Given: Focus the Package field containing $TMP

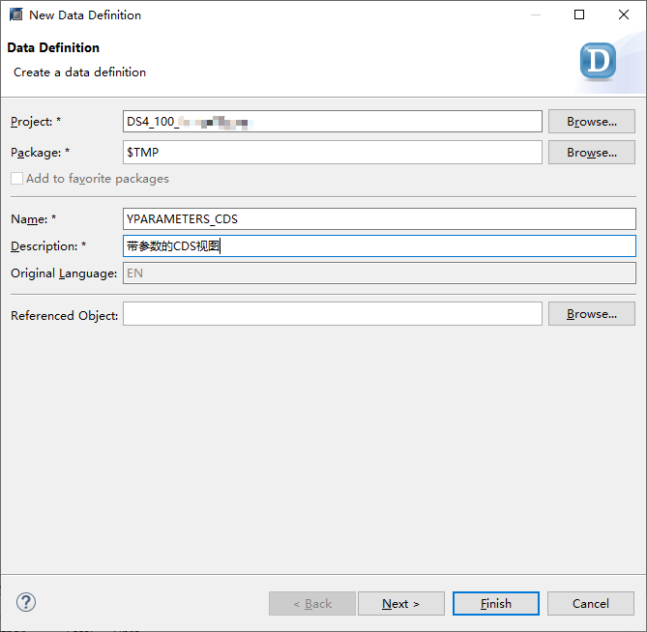Looking at the screenshot, I should [332, 153].
